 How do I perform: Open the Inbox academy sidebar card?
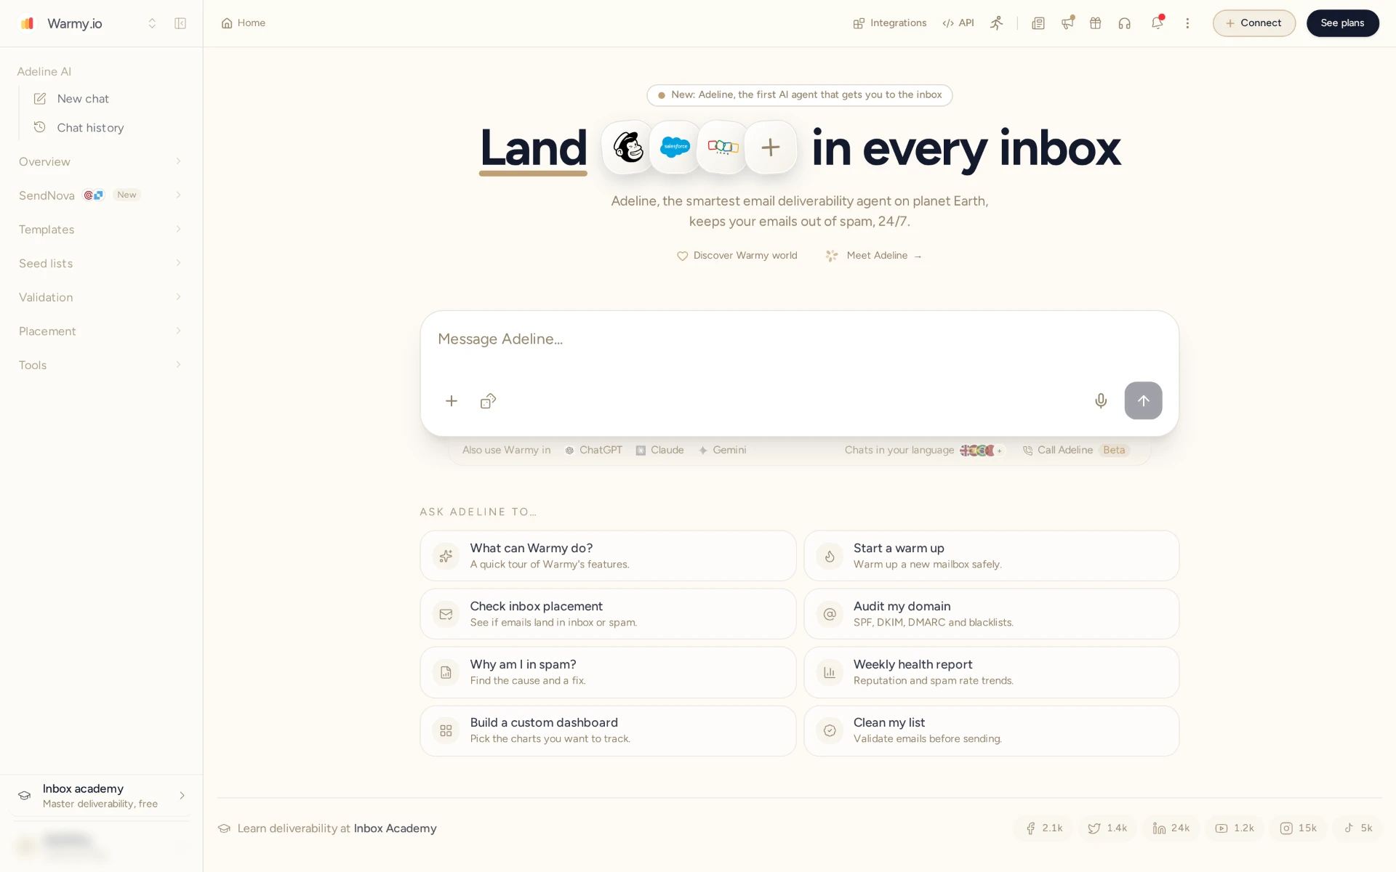100,796
